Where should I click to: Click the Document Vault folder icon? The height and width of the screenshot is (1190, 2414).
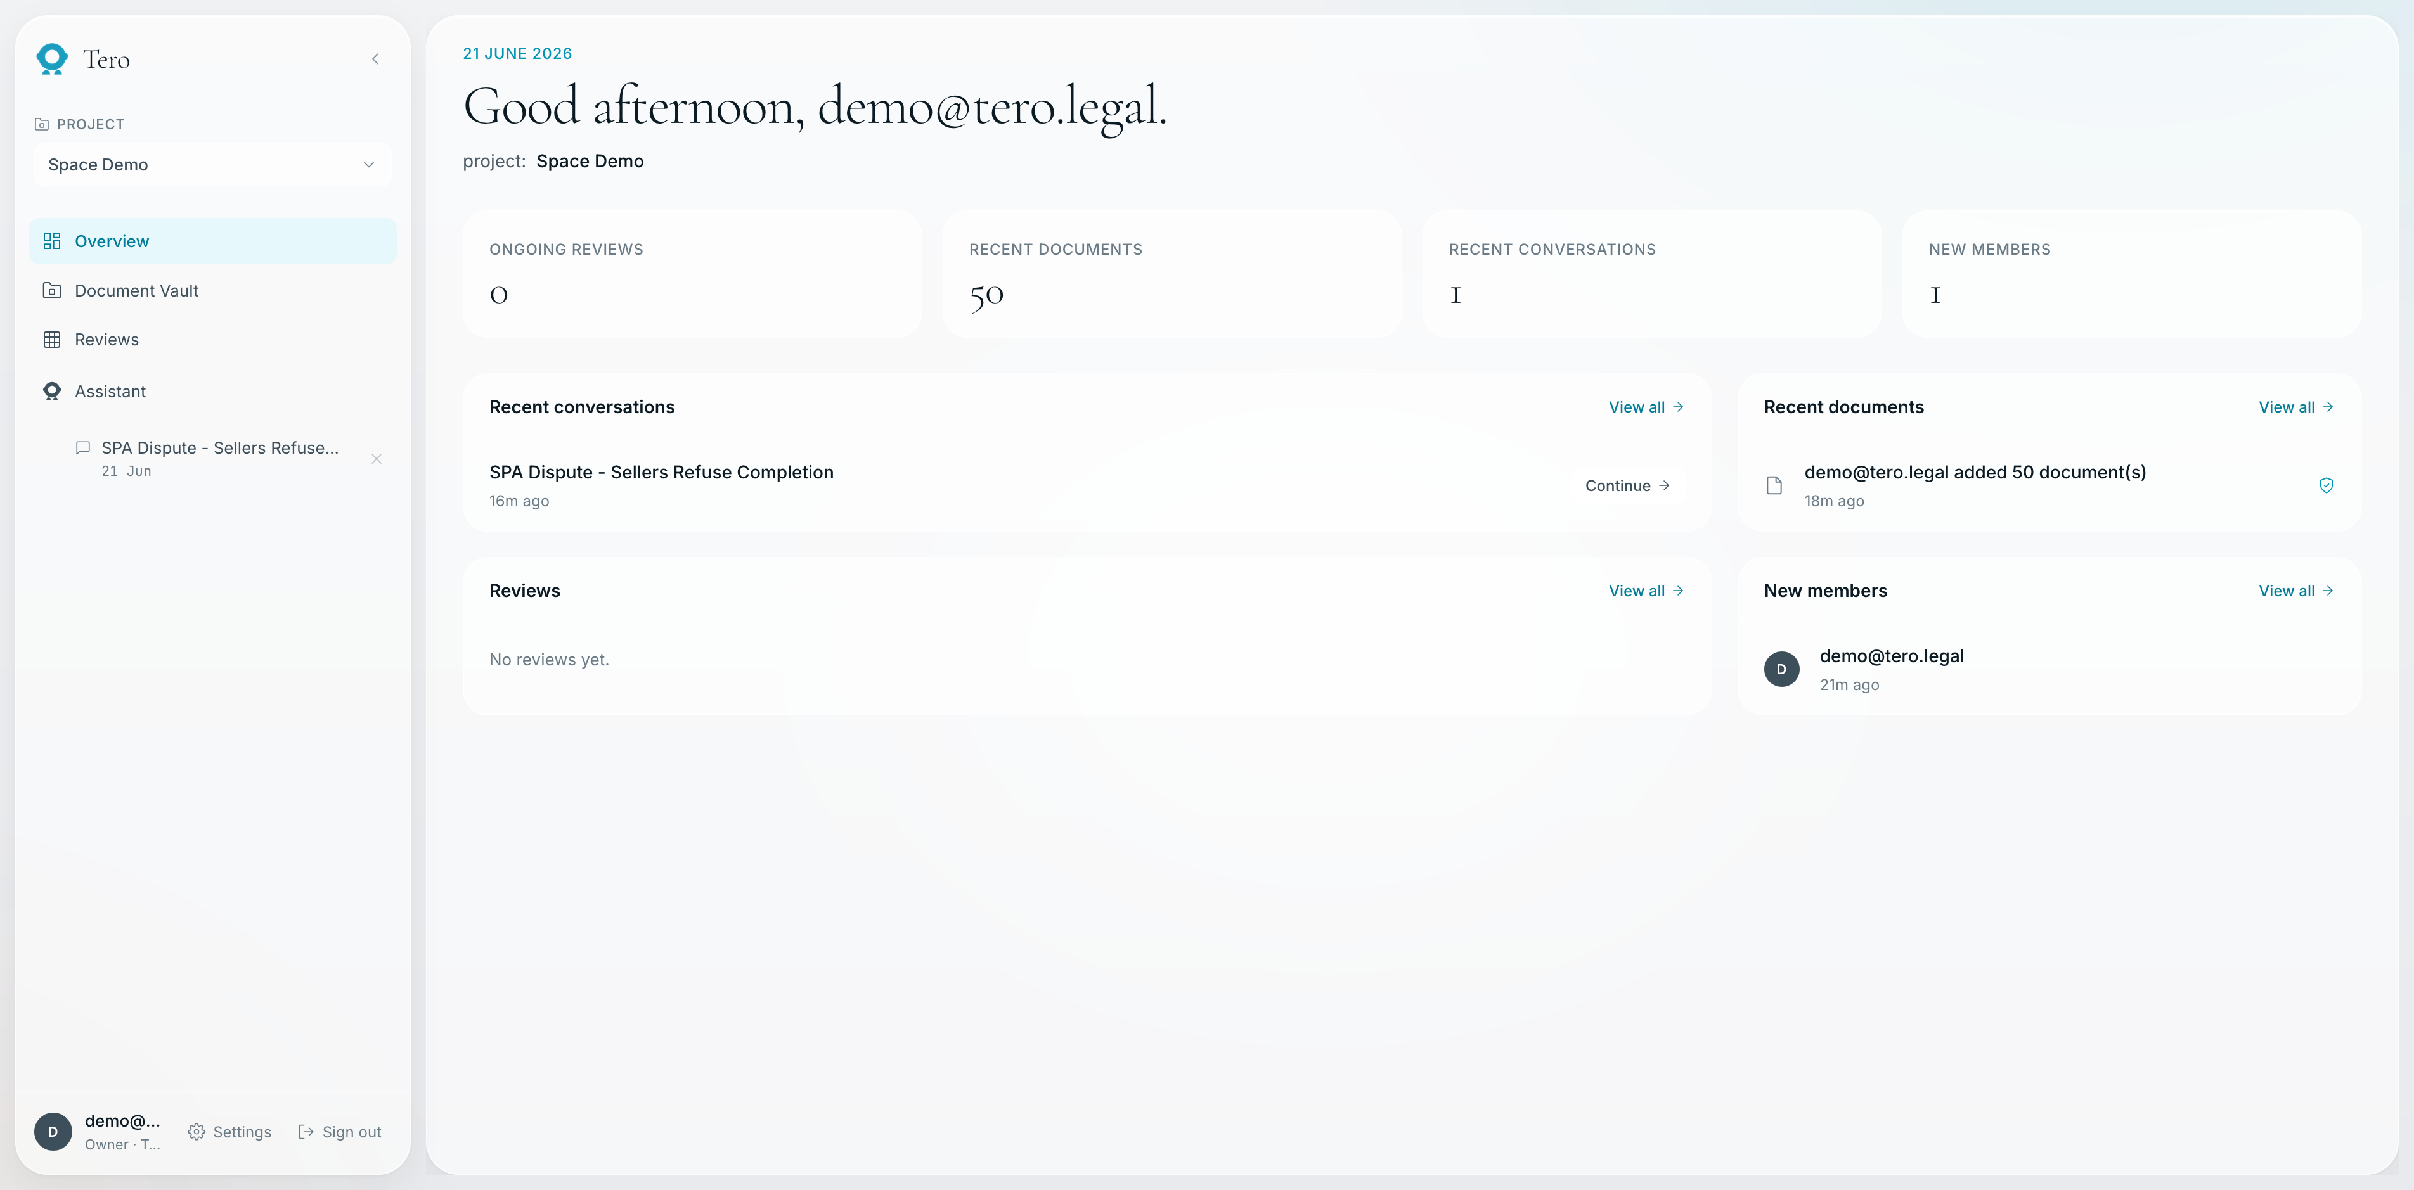click(x=51, y=290)
